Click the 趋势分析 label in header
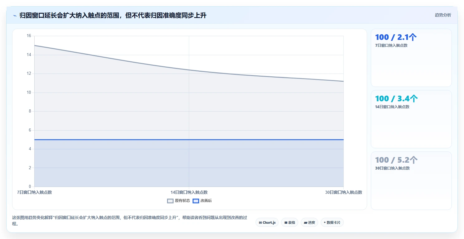Image resolution: width=464 pixels, height=239 pixels. pos(443,15)
